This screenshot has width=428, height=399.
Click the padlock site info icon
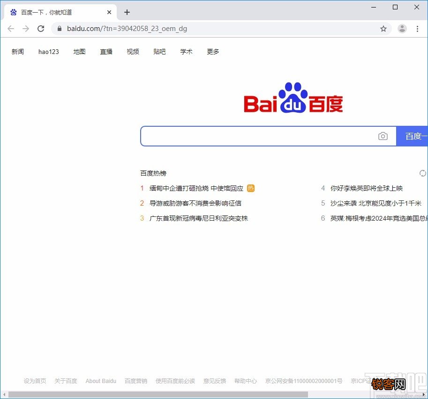(60, 29)
